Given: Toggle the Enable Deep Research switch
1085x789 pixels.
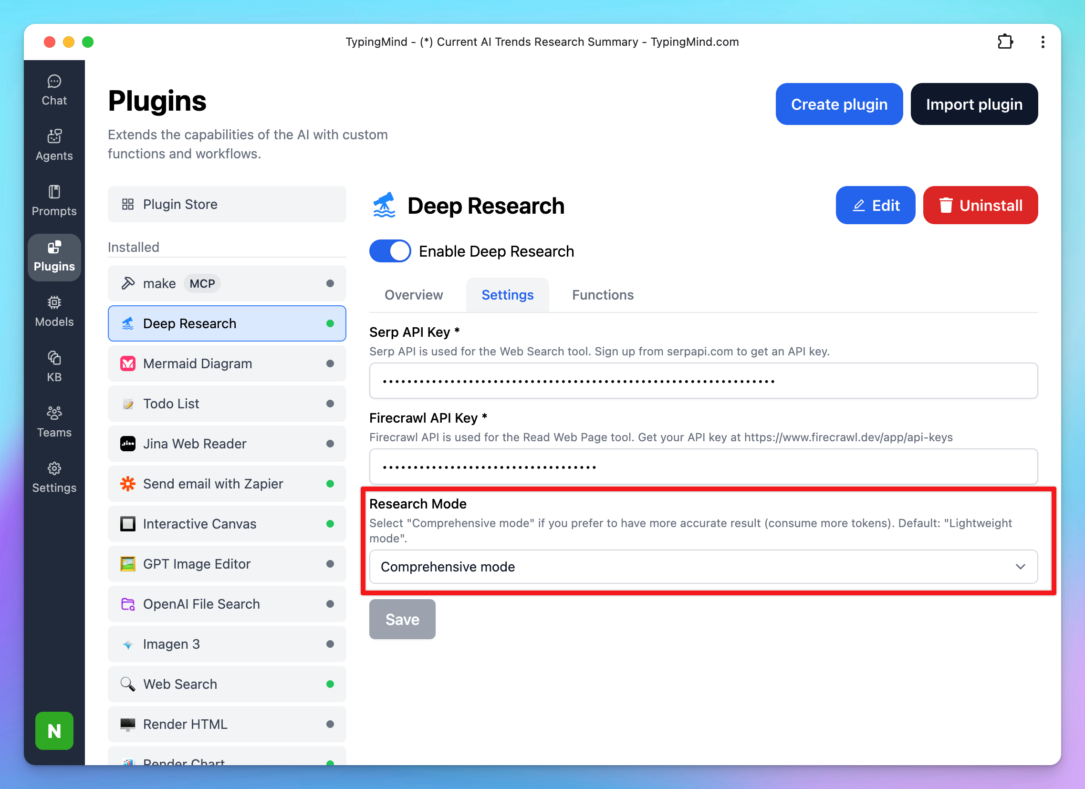Looking at the screenshot, I should coord(390,251).
